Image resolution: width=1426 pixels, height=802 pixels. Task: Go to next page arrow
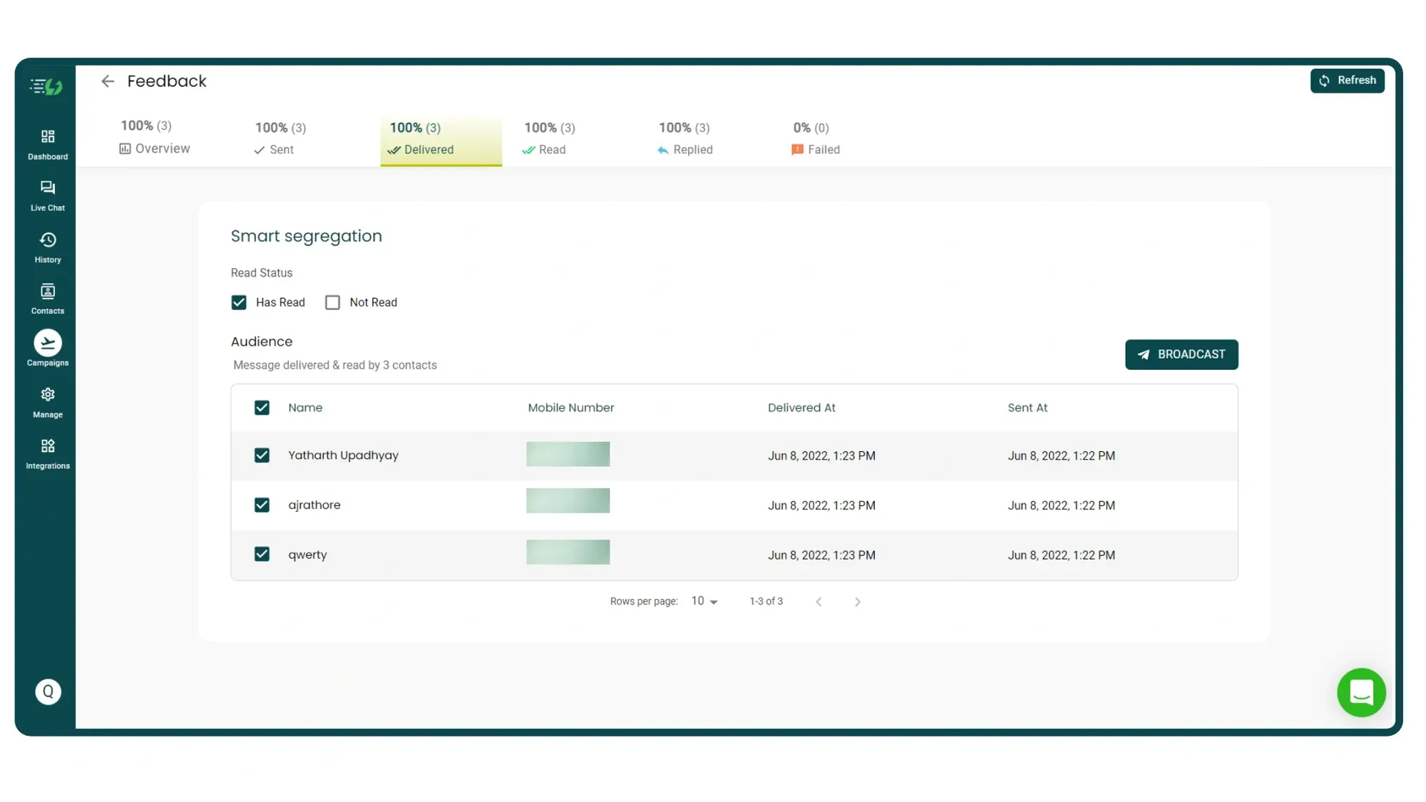858,602
